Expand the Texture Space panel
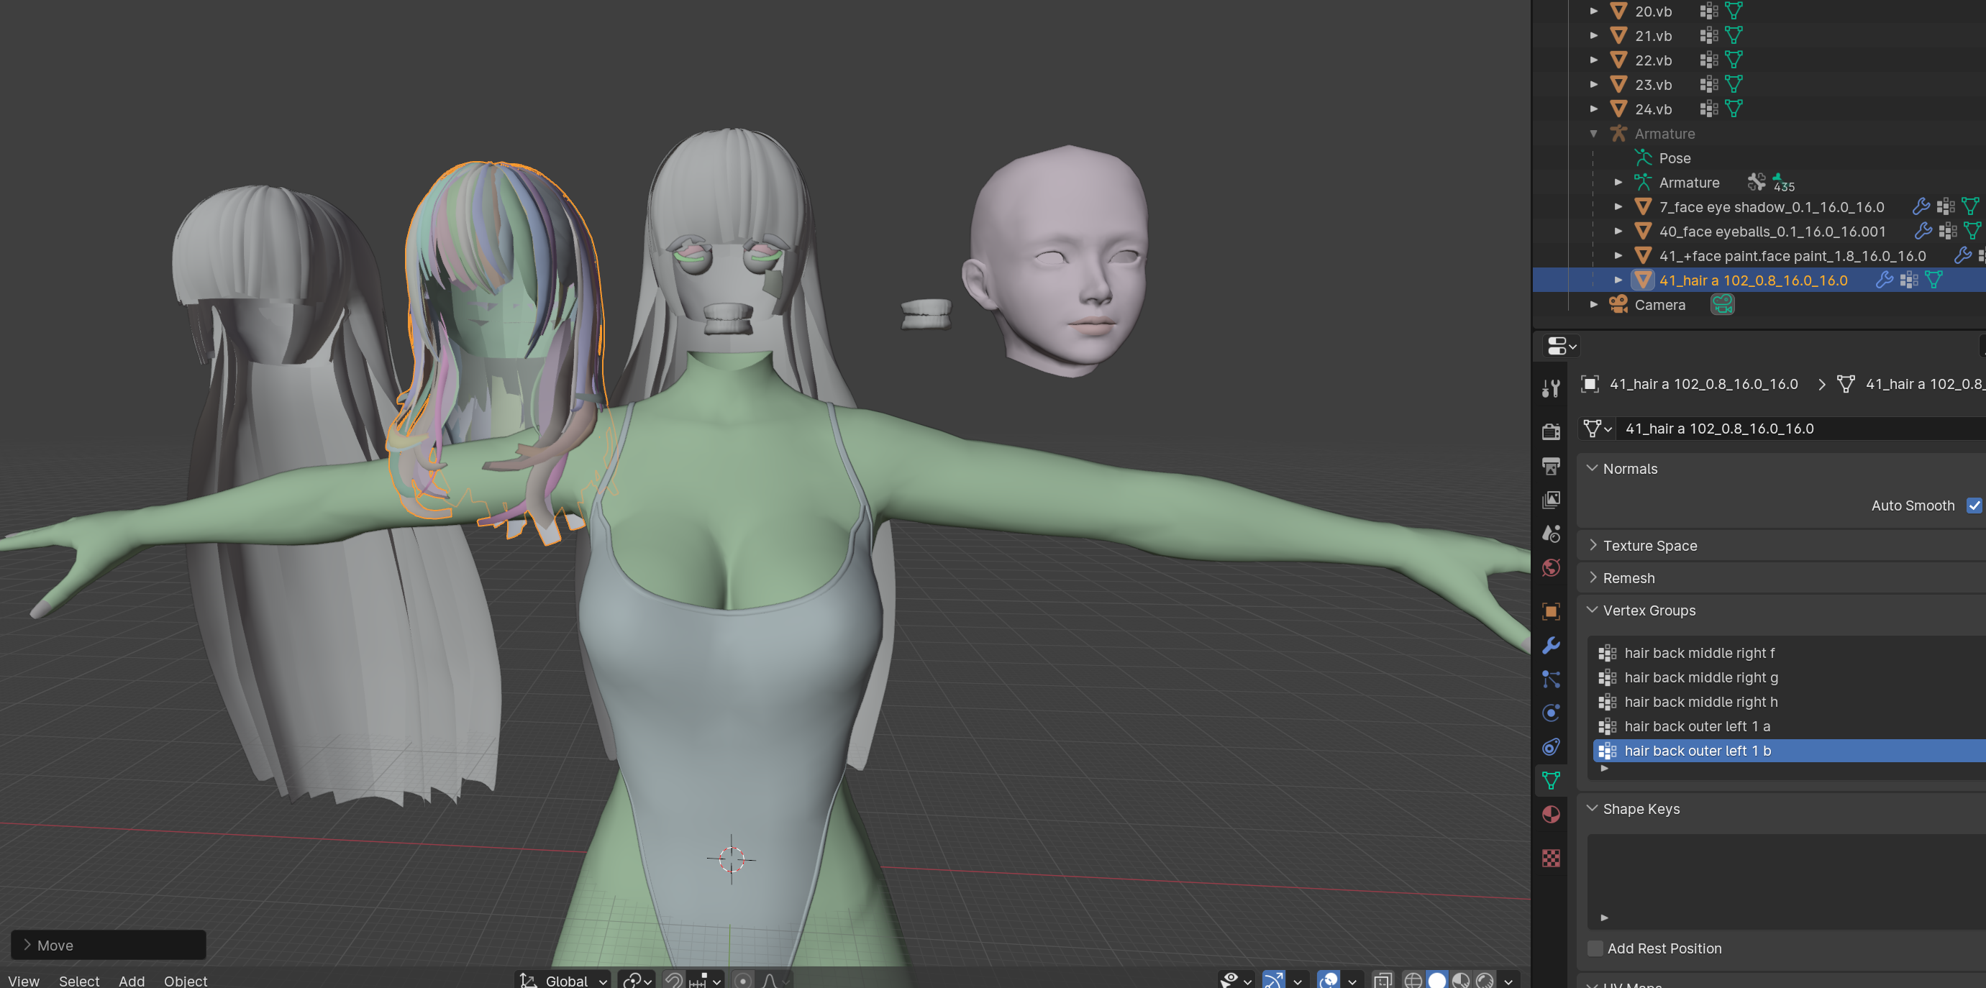 [1649, 546]
